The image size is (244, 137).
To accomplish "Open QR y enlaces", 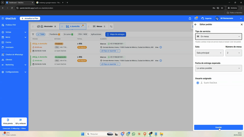I will pyautogui.click(x=20, y=122).
